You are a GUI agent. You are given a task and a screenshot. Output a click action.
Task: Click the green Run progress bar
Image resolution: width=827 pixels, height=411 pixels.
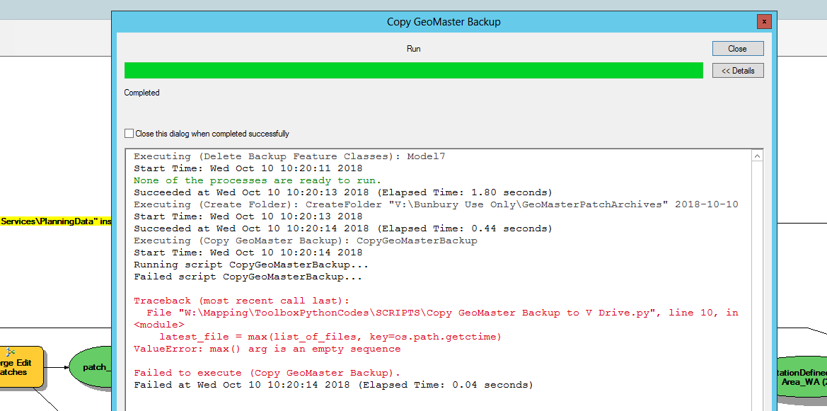413,70
